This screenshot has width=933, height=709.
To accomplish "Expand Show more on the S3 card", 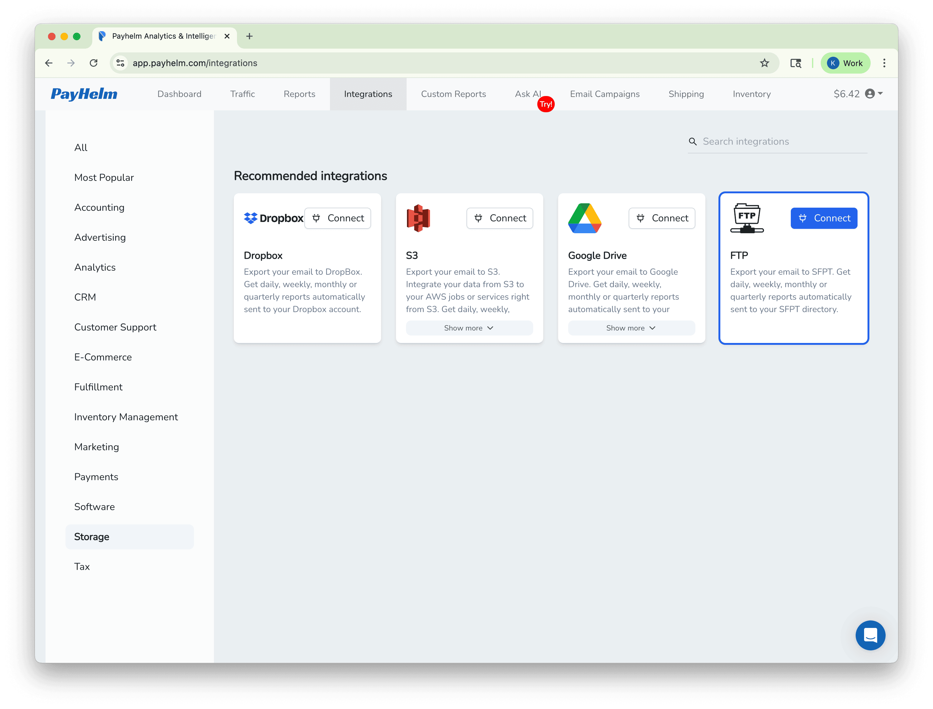I will pos(469,328).
